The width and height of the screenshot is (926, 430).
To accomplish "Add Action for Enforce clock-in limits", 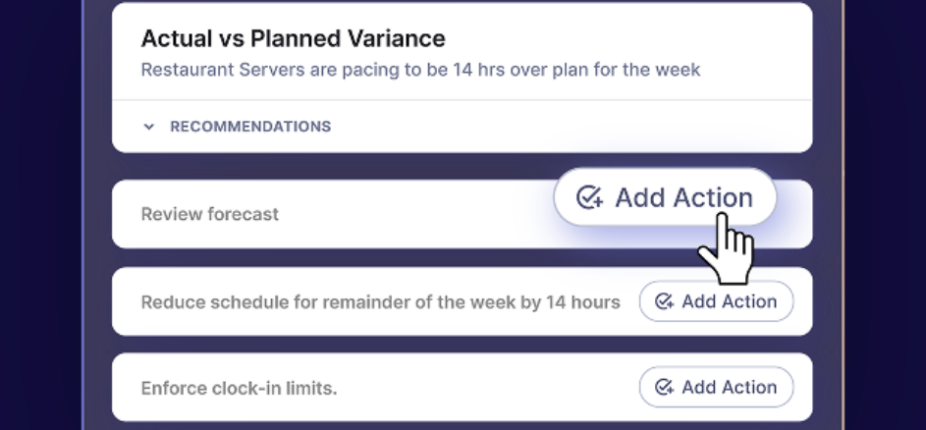I will (717, 387).
